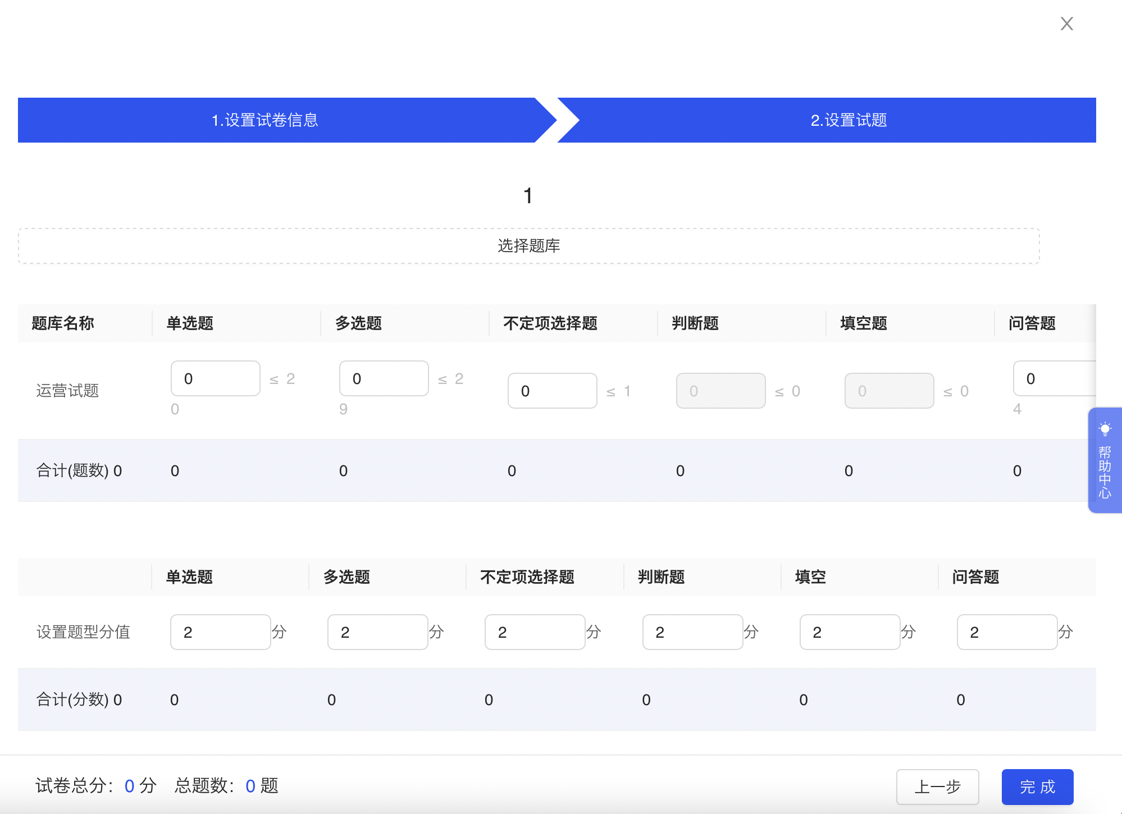The height and width of the screenshot is (814, 1122).
Task: Edit the 单选题 score value field
Action: click(221, 632)
